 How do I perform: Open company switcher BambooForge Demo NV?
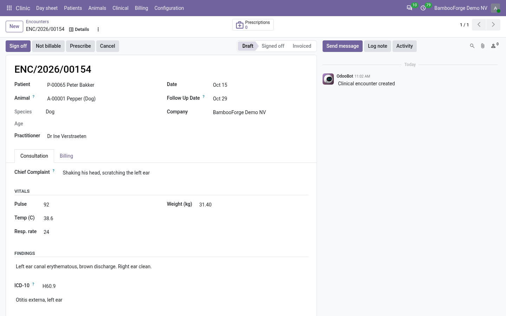coord(461,8)
